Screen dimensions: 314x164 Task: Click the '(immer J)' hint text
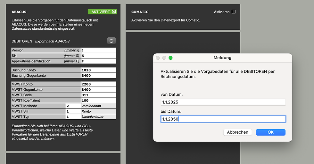click(x=72, y=50)
